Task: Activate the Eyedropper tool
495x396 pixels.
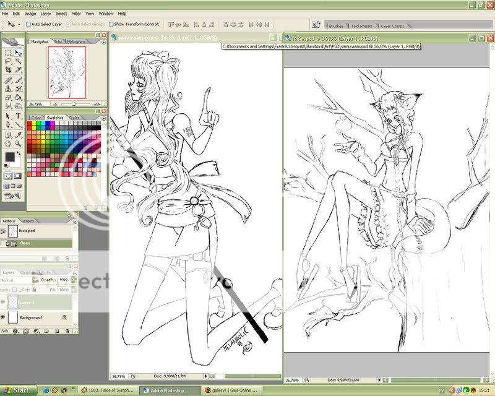Action: tap(19, 134)
